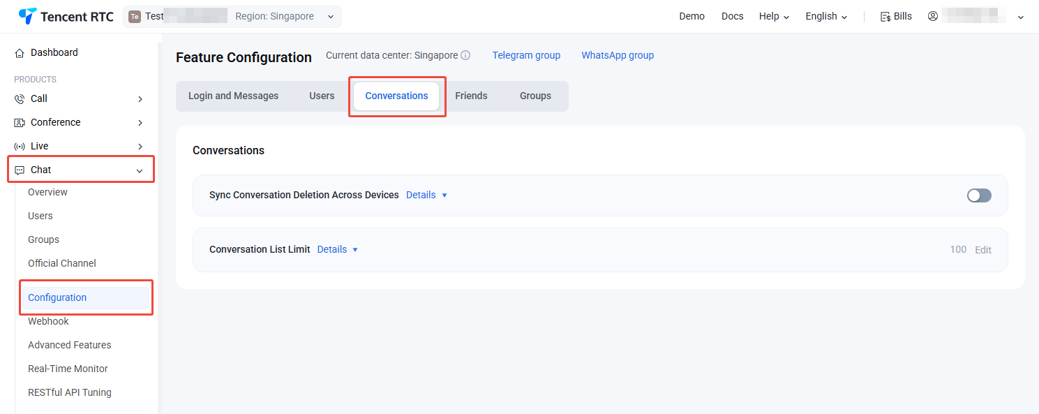
Task: Switch to the Users tab
Action: 322,96
